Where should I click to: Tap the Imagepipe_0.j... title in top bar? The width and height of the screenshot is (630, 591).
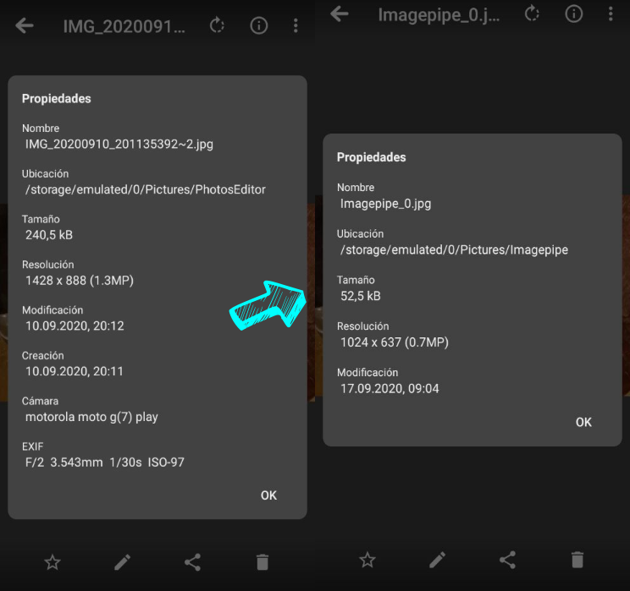439,15
